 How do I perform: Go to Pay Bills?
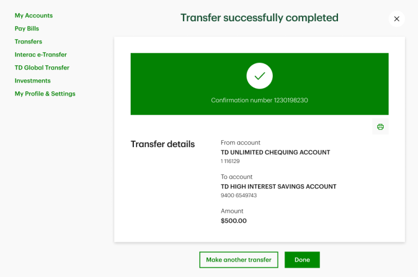click(x=27, y=28)
